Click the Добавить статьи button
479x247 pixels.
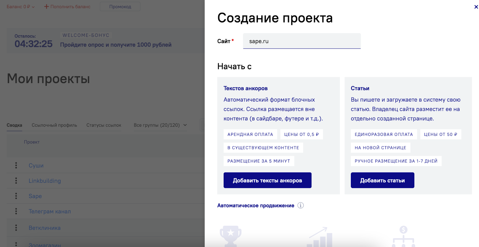tap(382, 180)
